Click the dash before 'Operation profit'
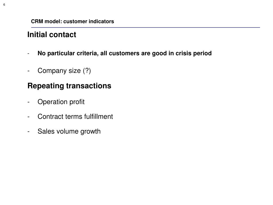This screenshot has height=205, width=273. (28, 102)
